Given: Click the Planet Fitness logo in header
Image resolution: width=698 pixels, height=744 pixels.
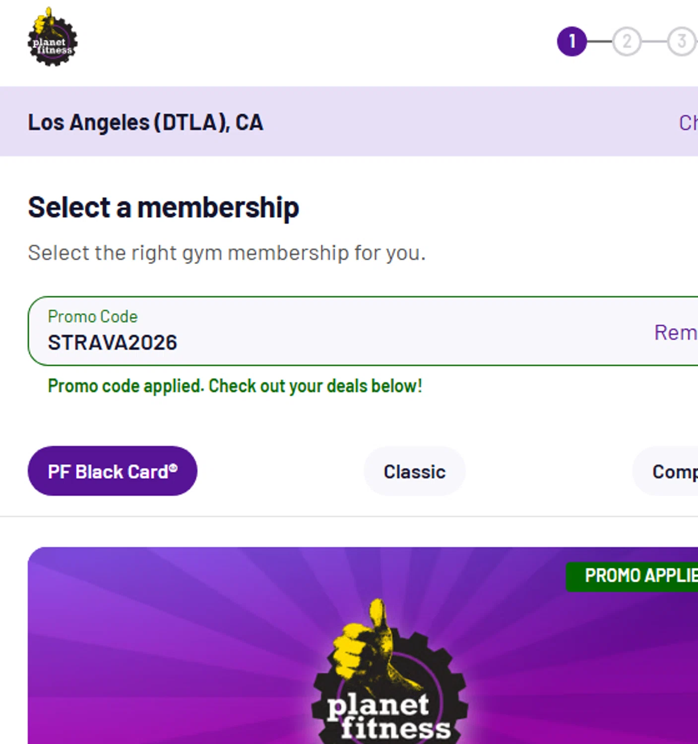Looking at the screenshot, I should click(52, 38).
